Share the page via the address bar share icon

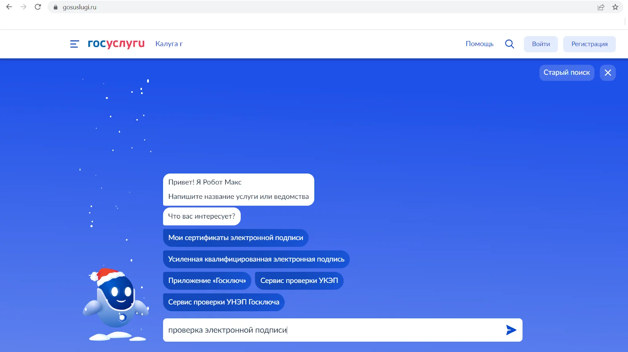(x=601, y=7)
